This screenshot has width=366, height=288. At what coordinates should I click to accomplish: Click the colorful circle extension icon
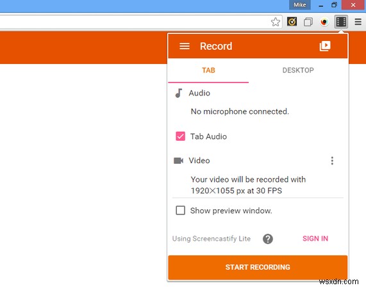[x=324, y=22]
